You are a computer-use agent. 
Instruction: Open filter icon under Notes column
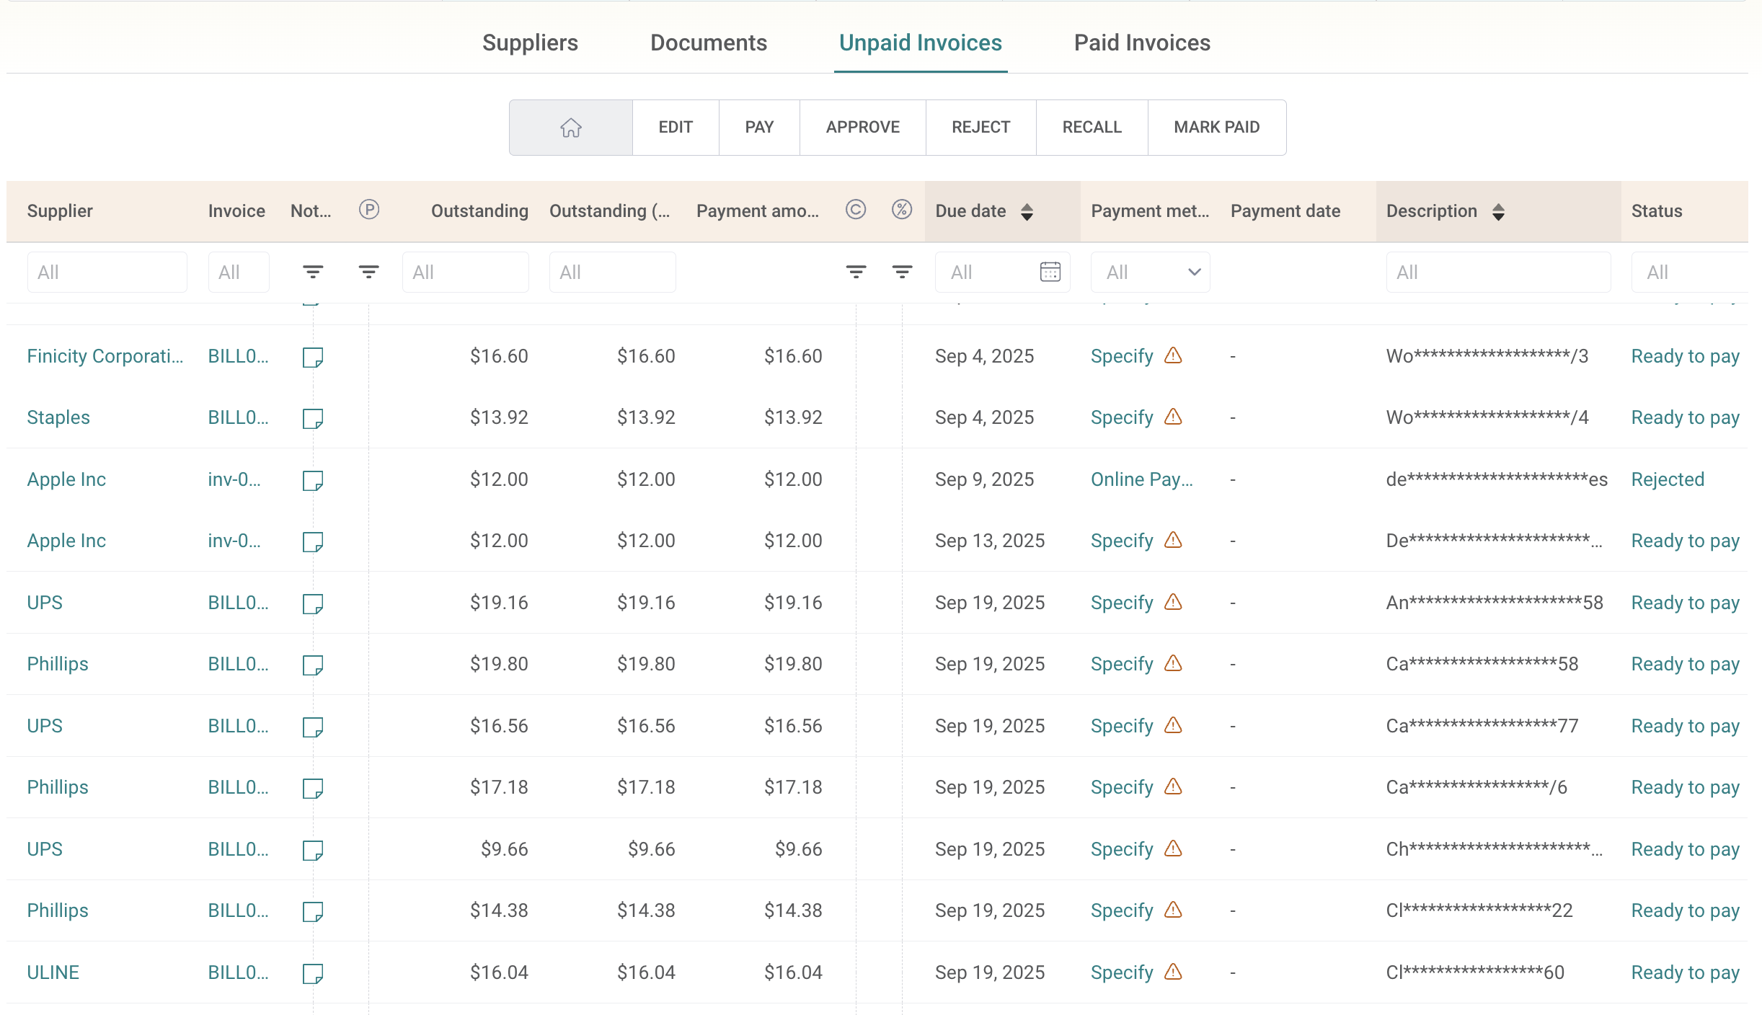tap(313, 272)
